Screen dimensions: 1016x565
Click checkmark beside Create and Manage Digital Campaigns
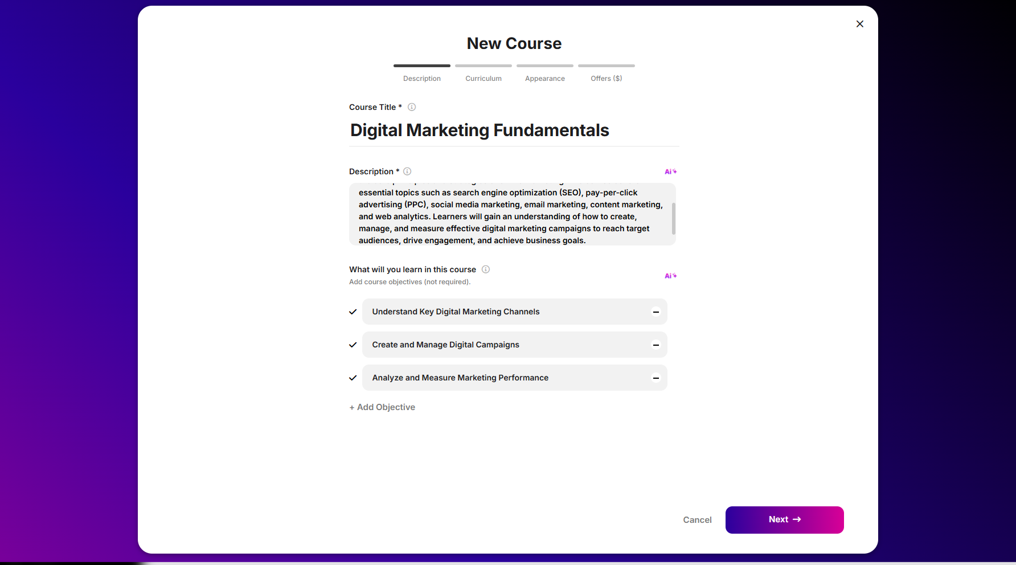[x=353, y=345]
